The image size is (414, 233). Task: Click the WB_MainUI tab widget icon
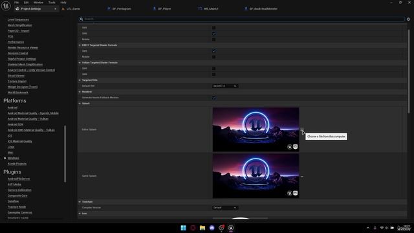click(x=200, y=8)
